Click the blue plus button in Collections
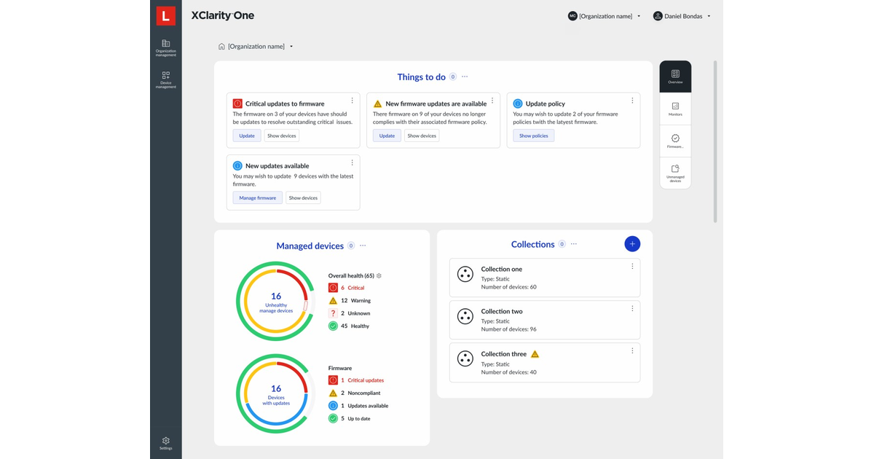 (x=632, y=243)
